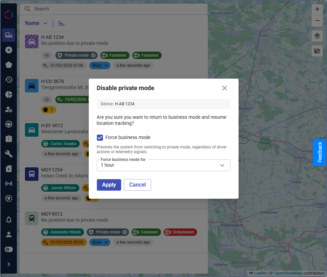The width and height of the screenshot is (327, 277).
Task: Click the sort order icon next to Name
Action: (x=61, y=23)
